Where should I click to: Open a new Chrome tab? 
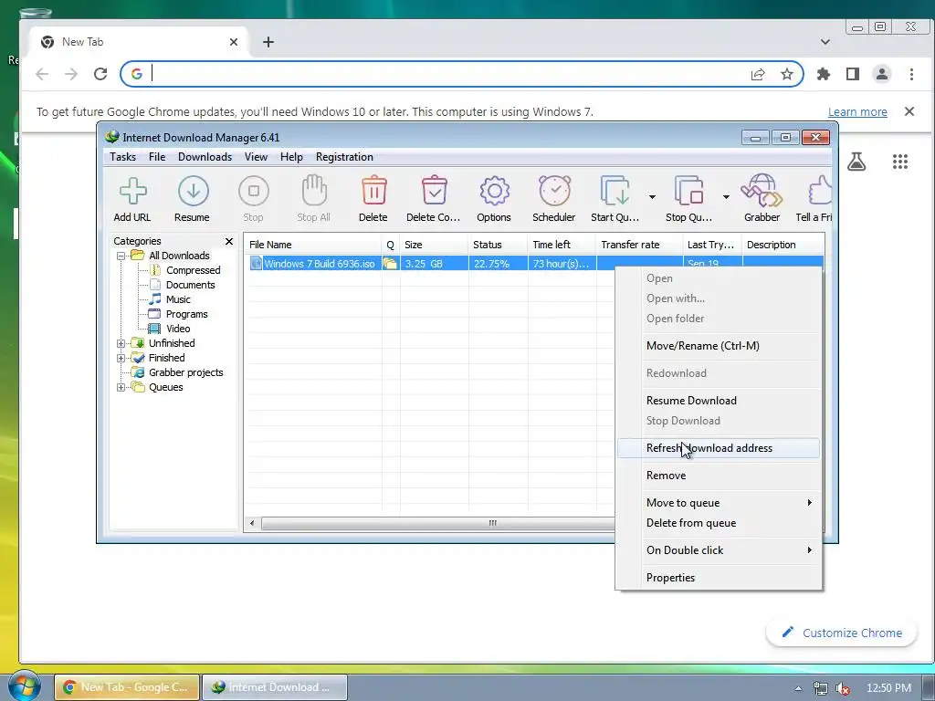[x=268, y=42]
